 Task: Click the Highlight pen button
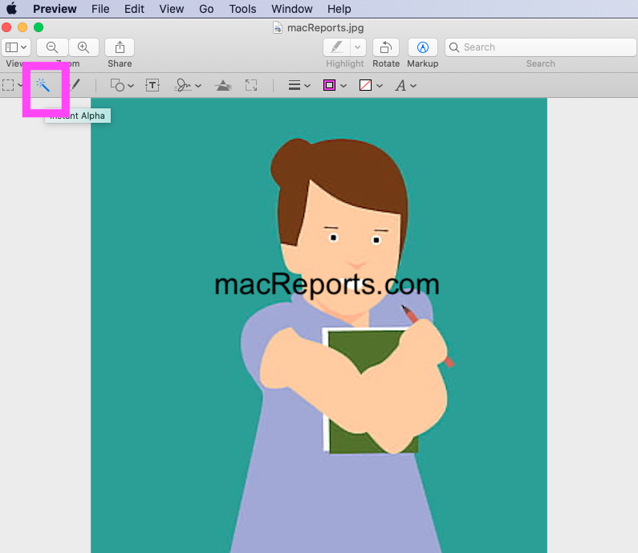click(337, 47)
